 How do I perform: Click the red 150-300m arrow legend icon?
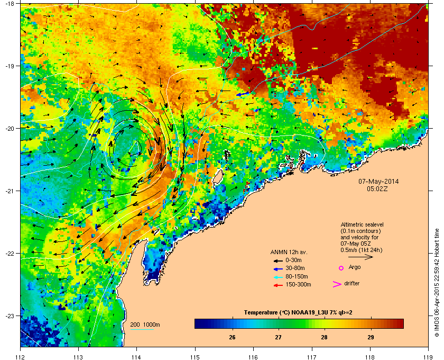pos(278,285)
